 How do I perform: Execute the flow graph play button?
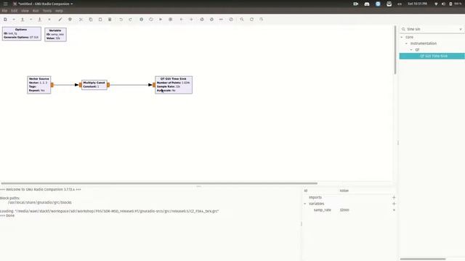161,20
